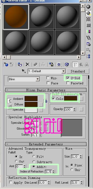Click Assign Material to Selection icon

coord(20,65)
